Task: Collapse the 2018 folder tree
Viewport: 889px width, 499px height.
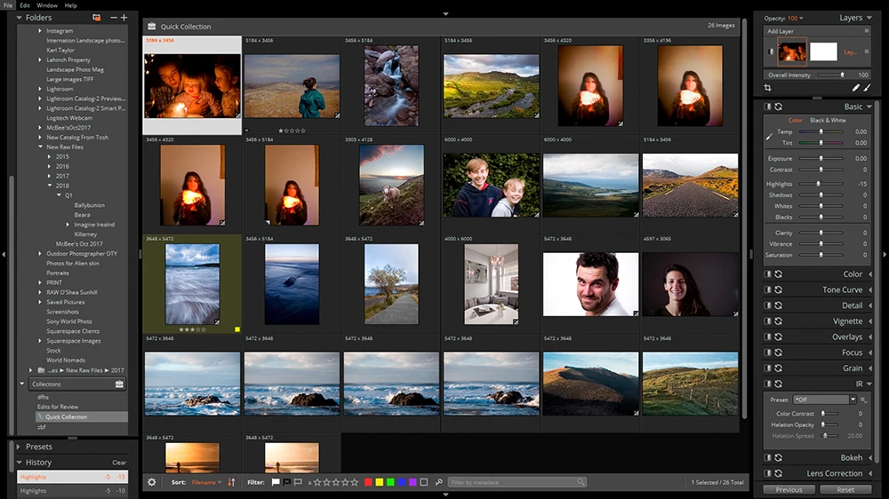Action: [49, 186]
